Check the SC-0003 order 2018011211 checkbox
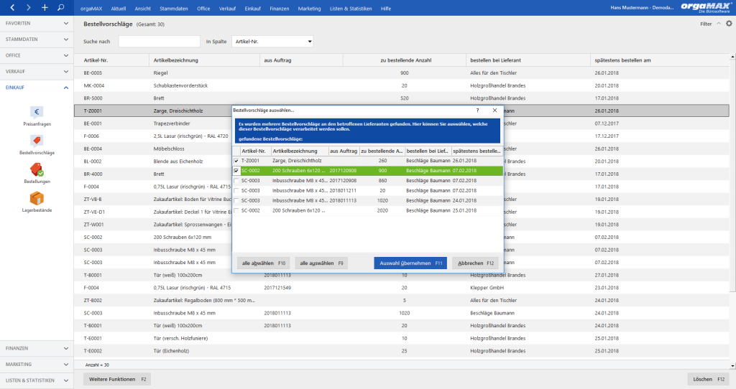Screen dimensions: 736x389 (236, 191)
